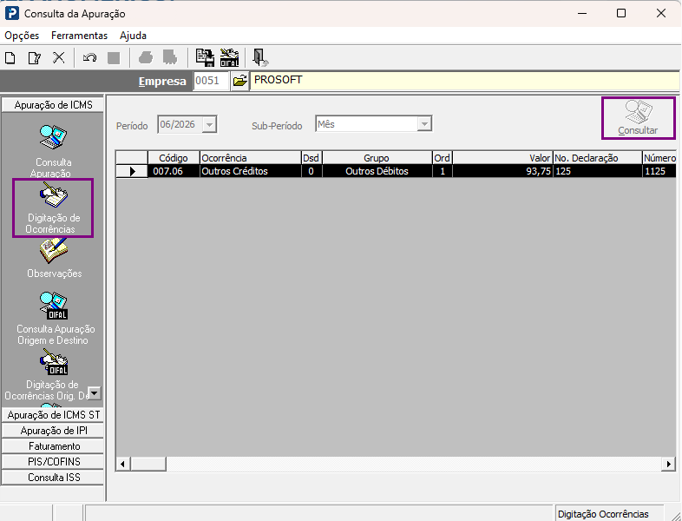Click the Empresa code field 0051
Screen dimensions: 682x521
click(x=211, y=81)
